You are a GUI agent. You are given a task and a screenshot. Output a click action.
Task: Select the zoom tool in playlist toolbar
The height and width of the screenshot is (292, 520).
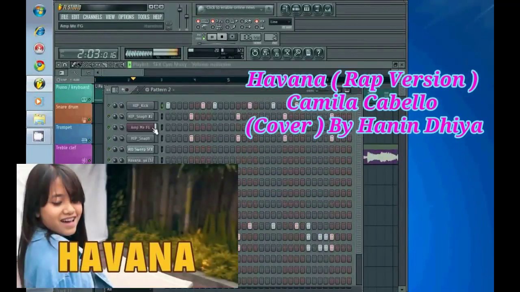click(x=116, y=64)
